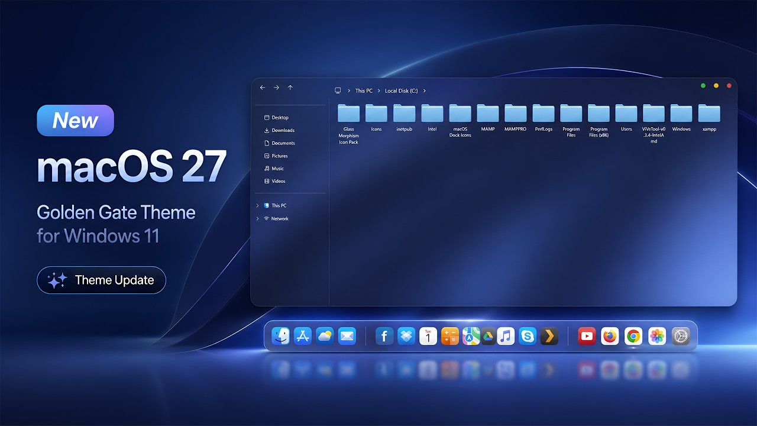Screen dimensions: 757x426
Task: Select the macOS Dock Icons folder
Action: 460,121
